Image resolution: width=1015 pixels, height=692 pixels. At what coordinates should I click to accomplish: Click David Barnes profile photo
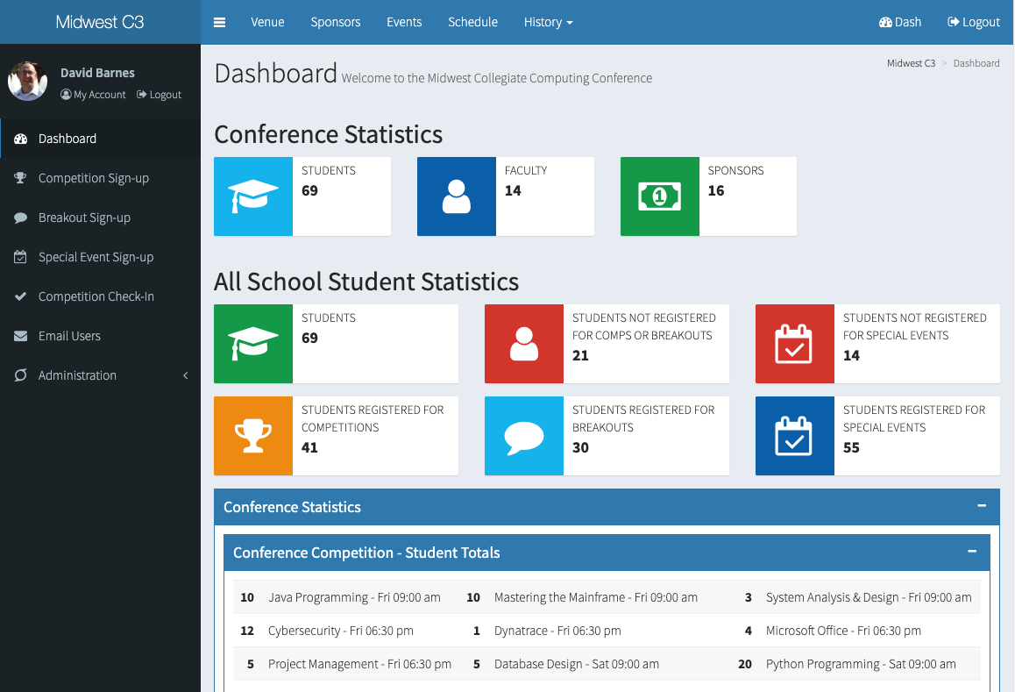[x=28, y=82]
